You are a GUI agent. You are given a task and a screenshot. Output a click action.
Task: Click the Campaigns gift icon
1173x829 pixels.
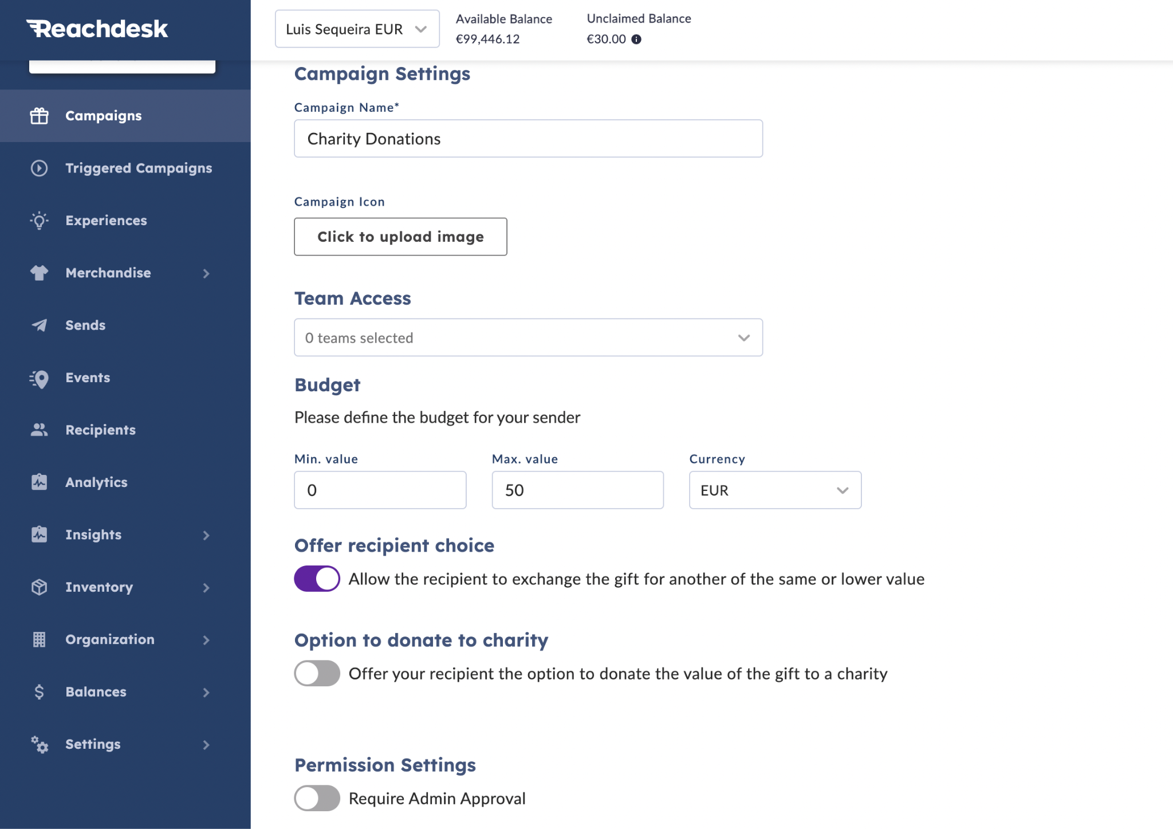coord(39,116)
